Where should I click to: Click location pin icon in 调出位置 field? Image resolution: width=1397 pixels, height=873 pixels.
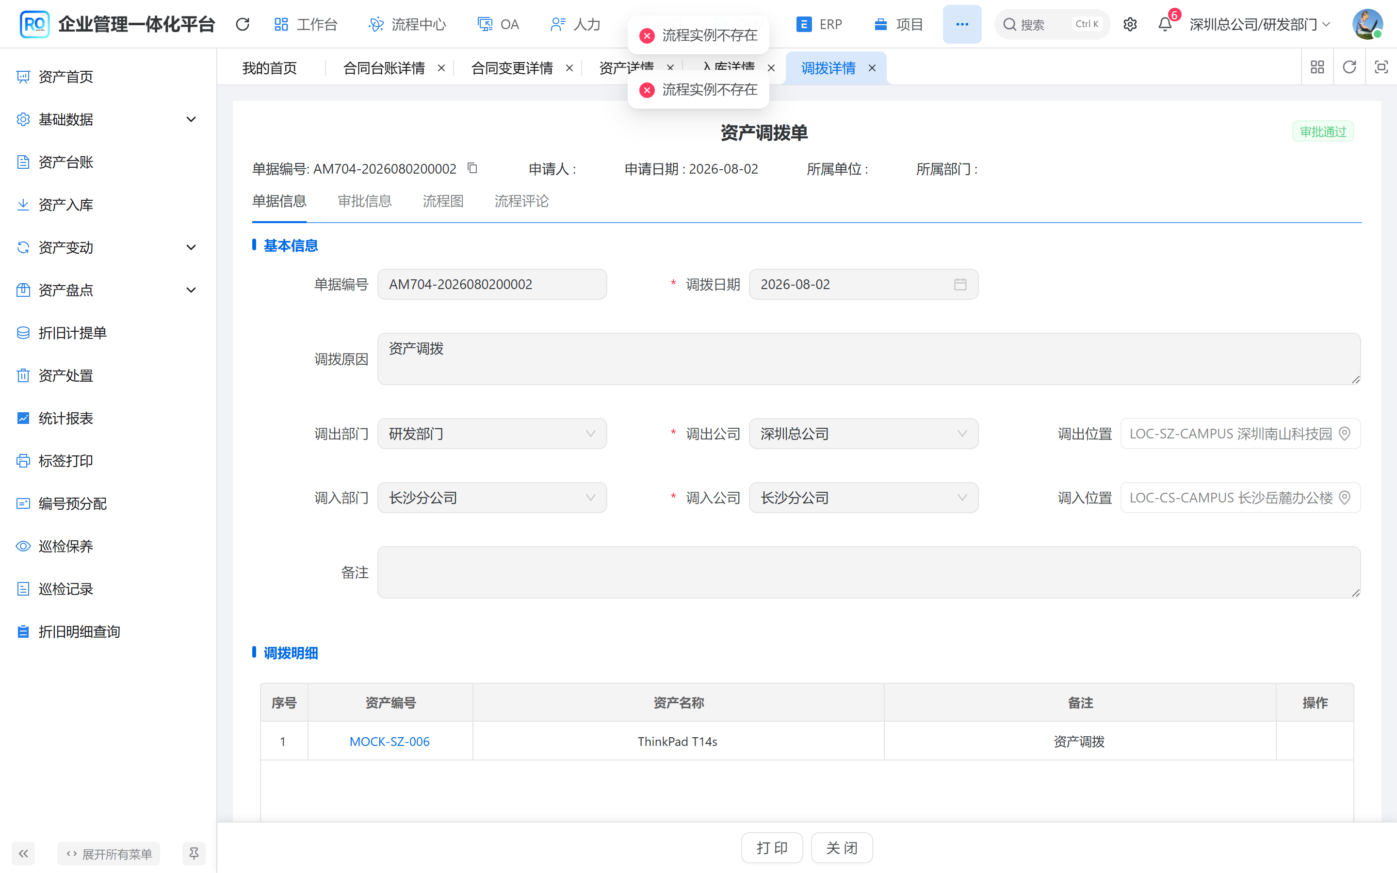tap(1345, 434)
